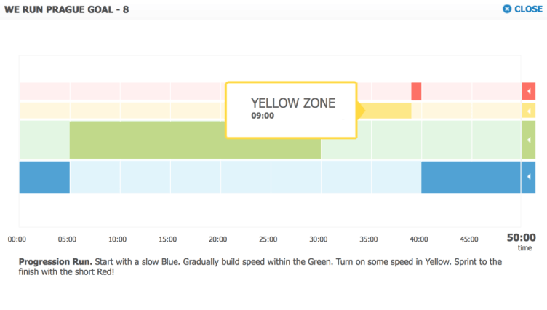Select the solid yellow zone segment

[x=386, y=111]
